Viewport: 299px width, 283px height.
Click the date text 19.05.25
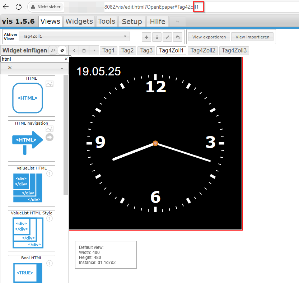[x=99, y=71]
